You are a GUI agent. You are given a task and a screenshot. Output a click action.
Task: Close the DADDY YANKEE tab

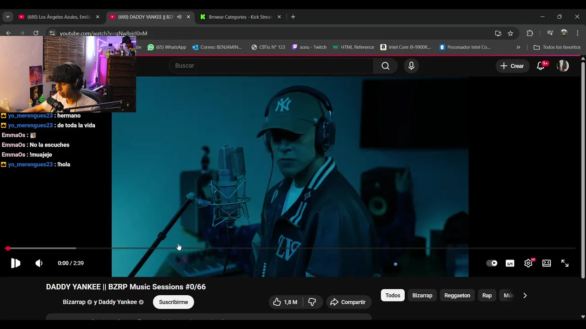(x=188, y=17)
